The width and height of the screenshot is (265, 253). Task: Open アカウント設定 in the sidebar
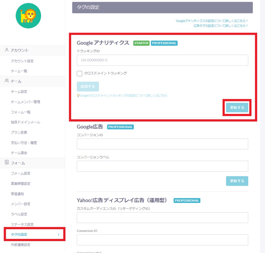22,61
